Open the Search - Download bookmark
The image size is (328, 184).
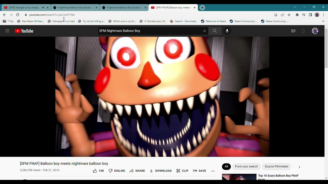(x=184, y=21)
